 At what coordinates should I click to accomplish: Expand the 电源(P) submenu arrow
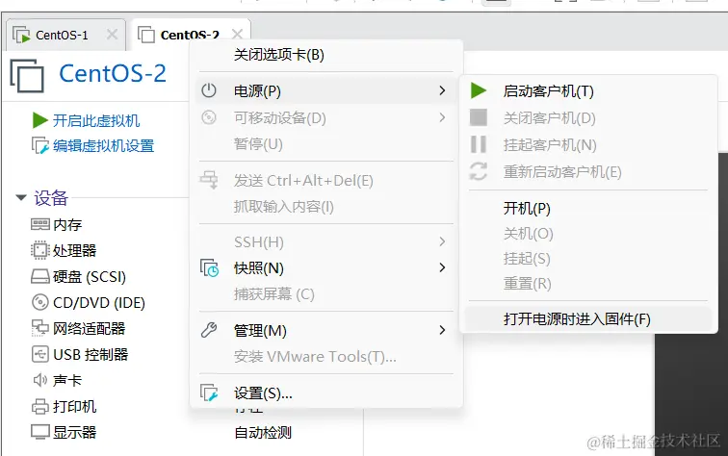coord(442,90)
